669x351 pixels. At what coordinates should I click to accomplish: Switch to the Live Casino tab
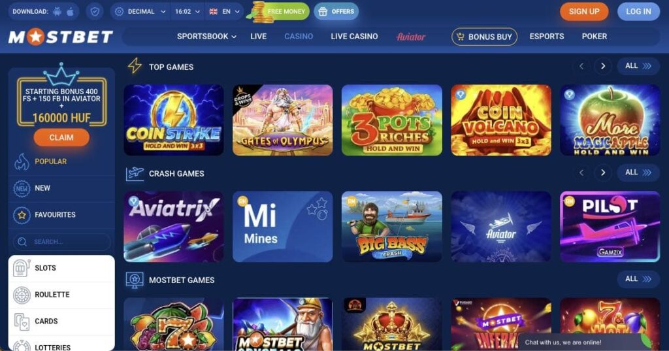pyautogui.click(x=354, y=37)
